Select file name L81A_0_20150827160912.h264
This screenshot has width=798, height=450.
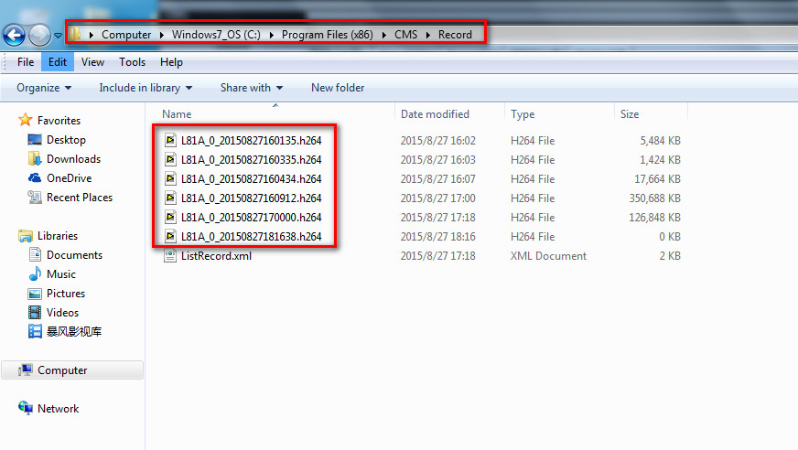[252, 198]
